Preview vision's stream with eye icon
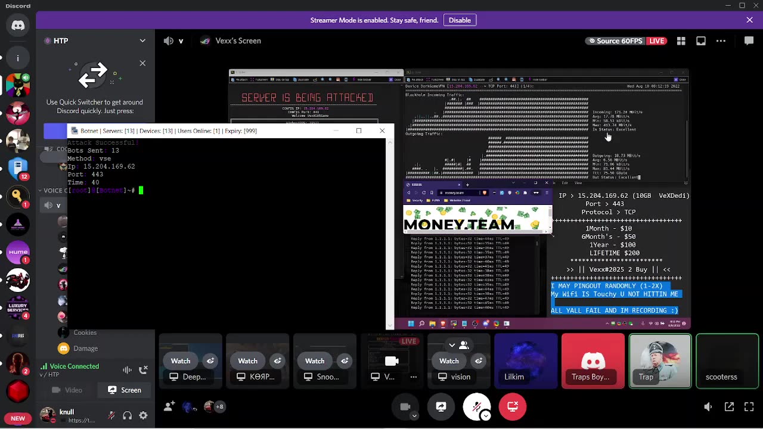The height and width of the screenshot is (429, 763). [x=479, y=361]
